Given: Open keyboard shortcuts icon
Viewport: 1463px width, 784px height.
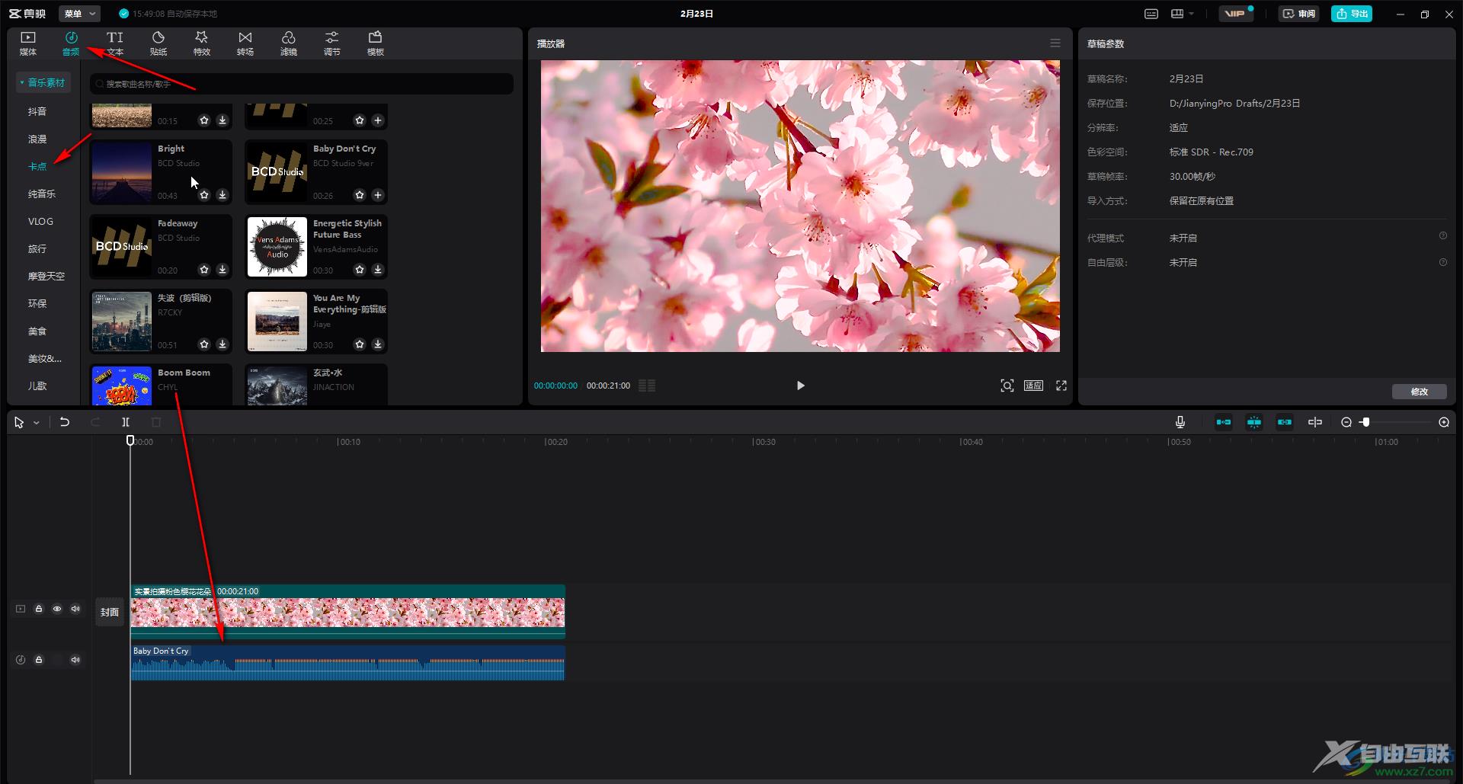Looking at the screenshot, I should pyautogui.click(x=1151, y=14).
